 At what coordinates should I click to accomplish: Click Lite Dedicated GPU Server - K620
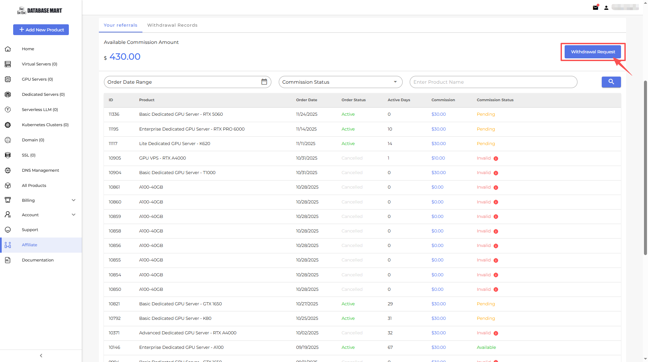click(174, 144)
